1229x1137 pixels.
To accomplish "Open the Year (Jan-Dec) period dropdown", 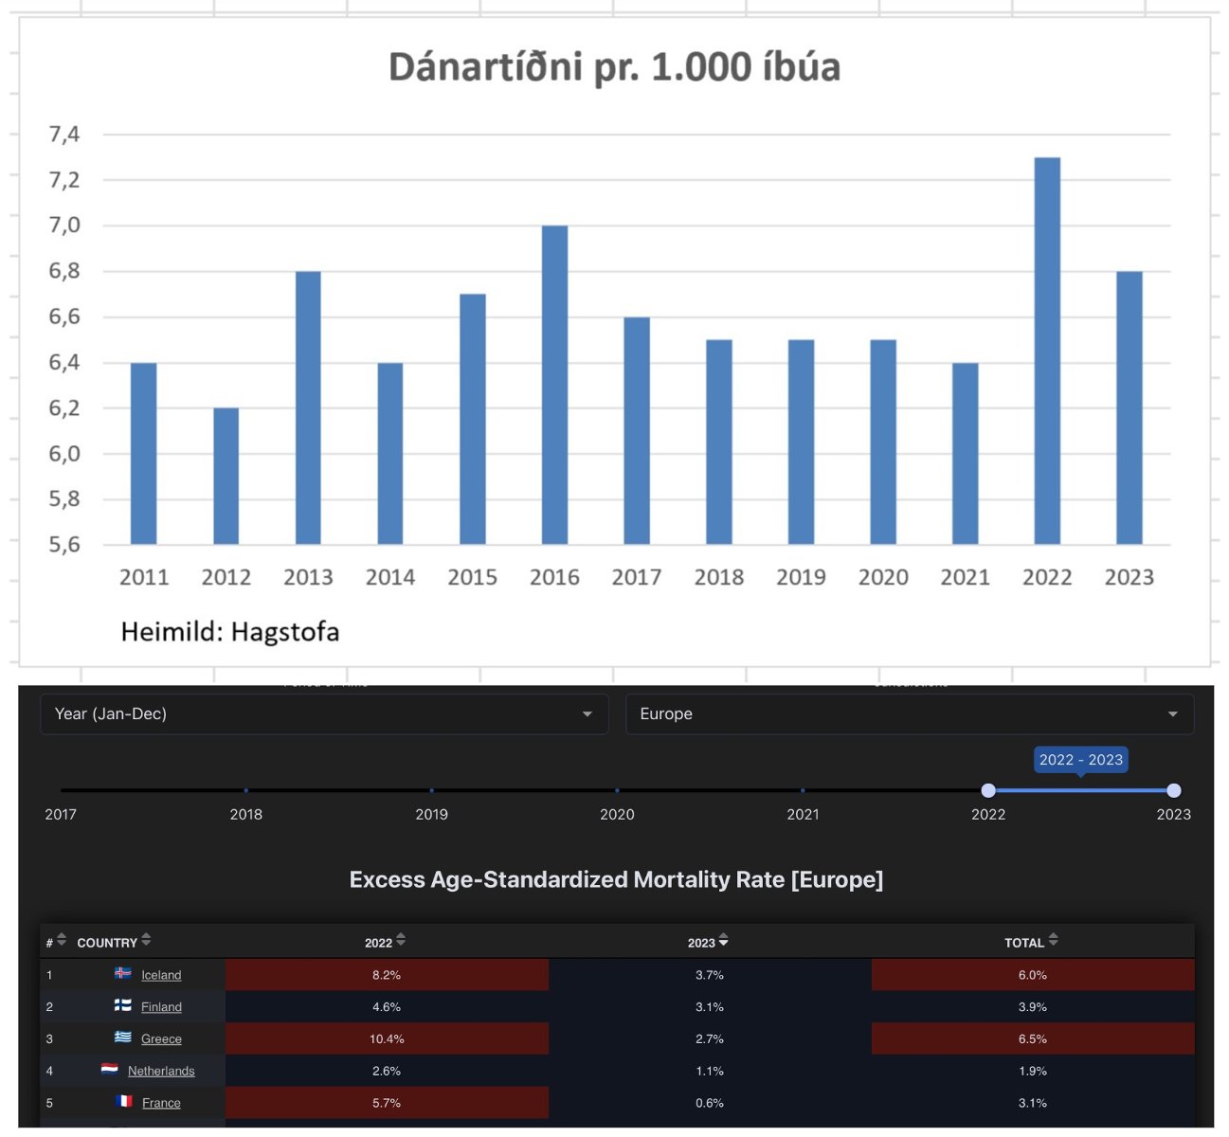I will tap(324, 714).
